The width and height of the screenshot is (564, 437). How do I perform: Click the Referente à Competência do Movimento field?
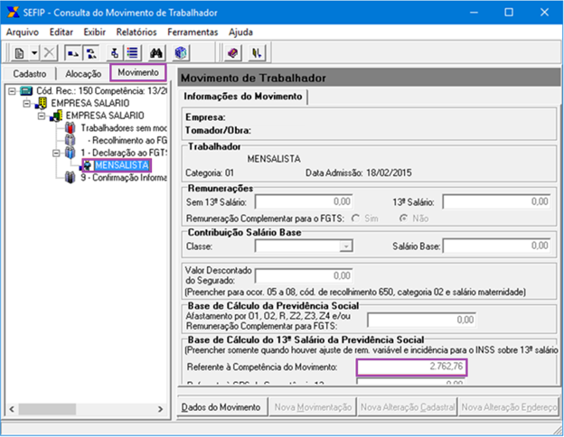(412, 367)
